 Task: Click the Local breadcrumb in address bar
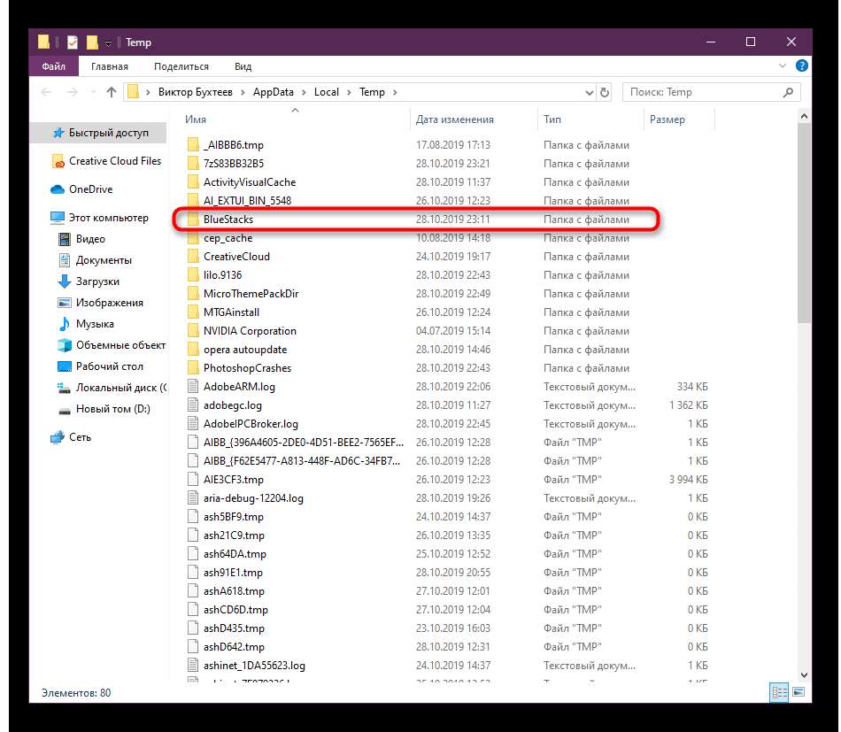click(x=326, y=92)
